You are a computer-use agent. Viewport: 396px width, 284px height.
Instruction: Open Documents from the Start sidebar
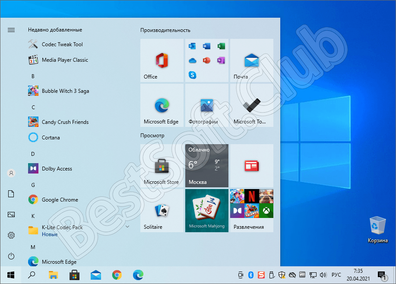(x=11, y=194)
